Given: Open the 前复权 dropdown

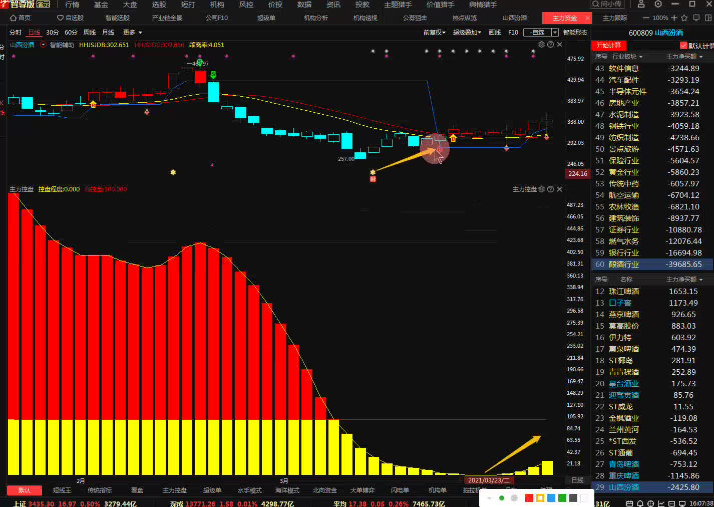Looking at the screenshot, I should tap(434, 33).
